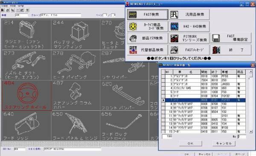The width and height of the screenshot is (256, 156).
Task: Select the red 484 ステアリングホイール illustration
Action: coord(27,95)
